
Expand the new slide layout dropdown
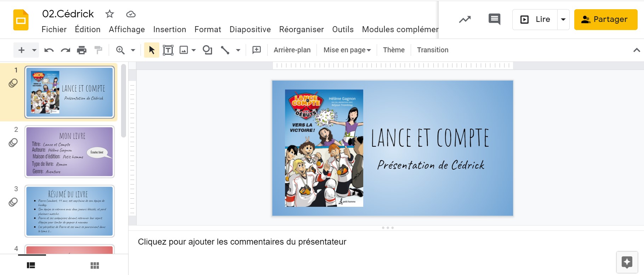[34, 50]
